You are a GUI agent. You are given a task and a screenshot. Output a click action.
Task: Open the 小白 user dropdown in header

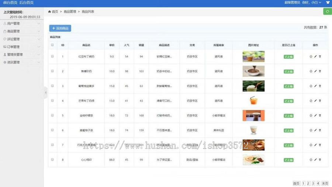tap(316, 3)
